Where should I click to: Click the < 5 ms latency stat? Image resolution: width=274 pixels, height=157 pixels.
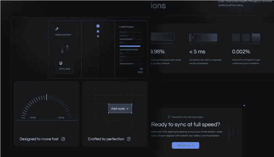(197, 52)
